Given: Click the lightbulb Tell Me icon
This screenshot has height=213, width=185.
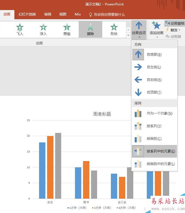Looking at the screenshot, I should tap(90, 15).
